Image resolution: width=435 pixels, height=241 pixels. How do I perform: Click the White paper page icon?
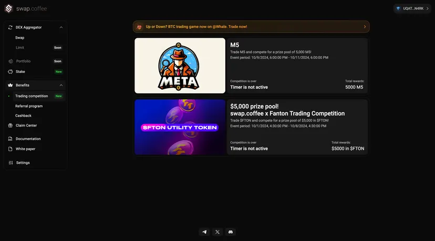tap(11, 149)
